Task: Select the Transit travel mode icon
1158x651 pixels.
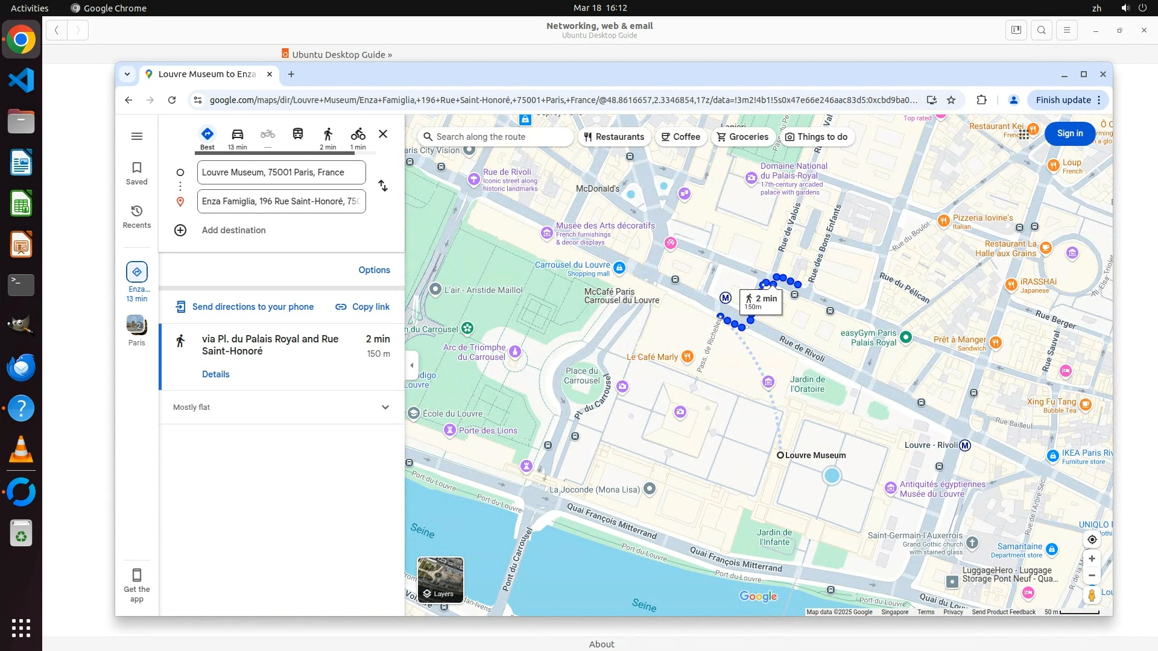Action: pyautogui.click(x=297, y=134)
